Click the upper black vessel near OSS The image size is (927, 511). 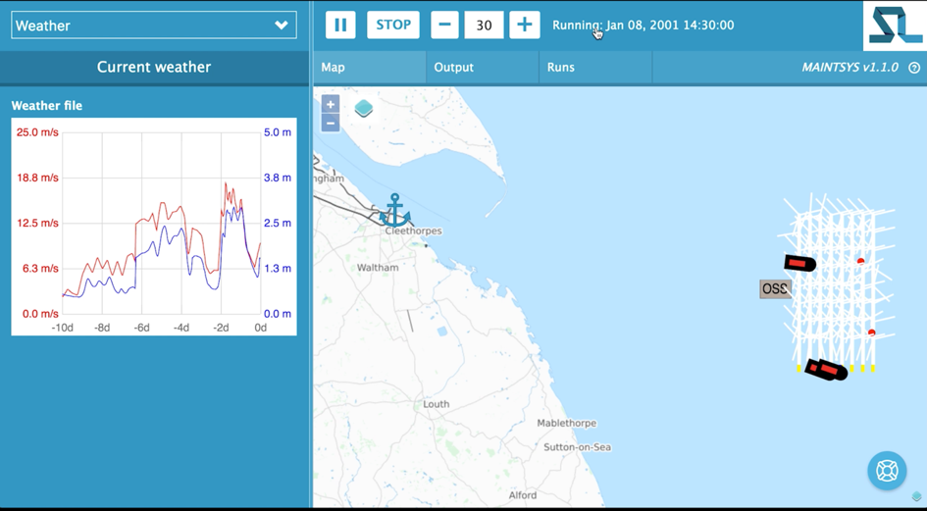click(x=799, y=264)
